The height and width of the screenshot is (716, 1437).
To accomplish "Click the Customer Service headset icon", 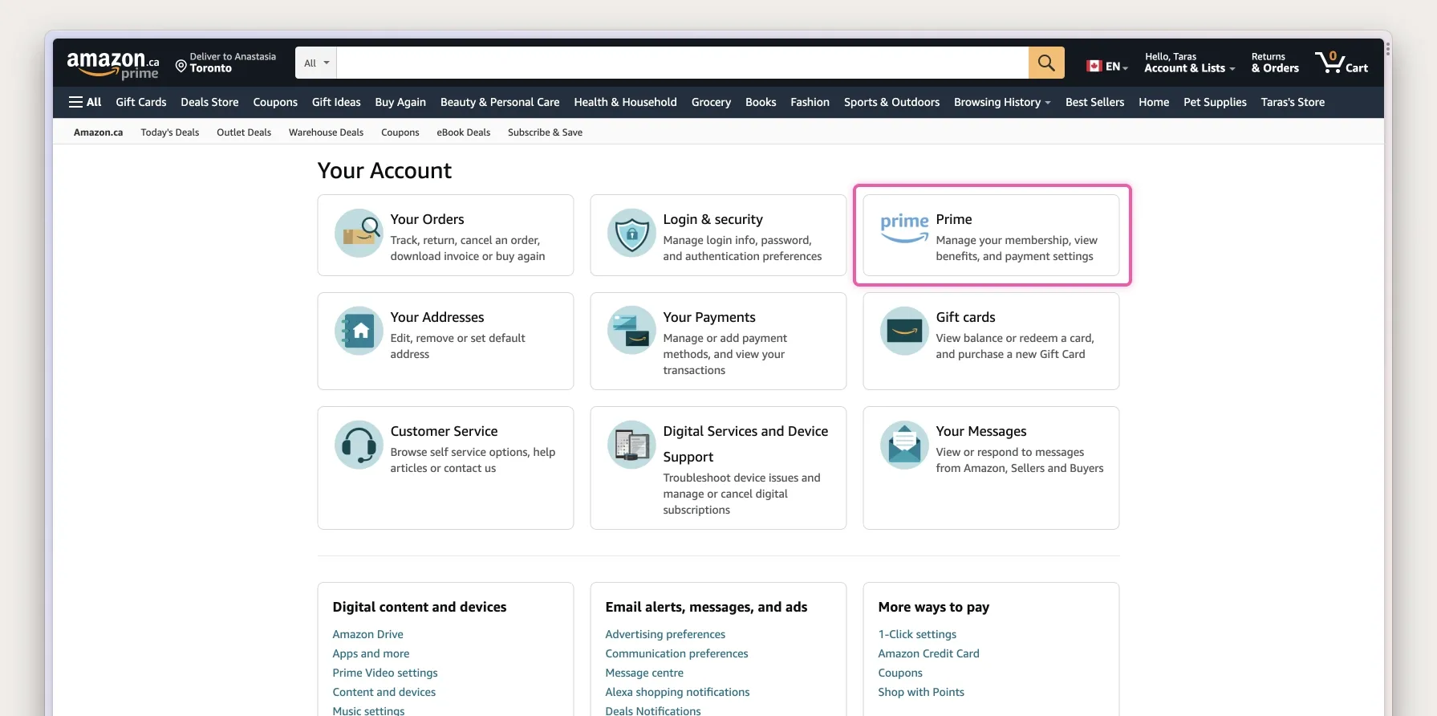I will (x=359, y=445).
